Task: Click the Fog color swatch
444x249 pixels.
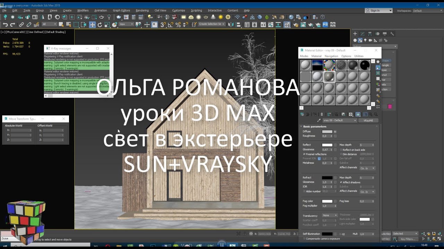Action: pos(327,201)
